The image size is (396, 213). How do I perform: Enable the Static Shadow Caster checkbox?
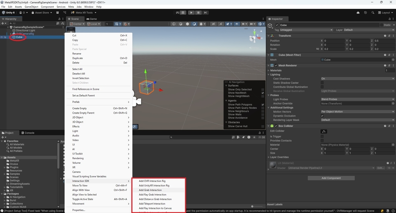[322, 83]
